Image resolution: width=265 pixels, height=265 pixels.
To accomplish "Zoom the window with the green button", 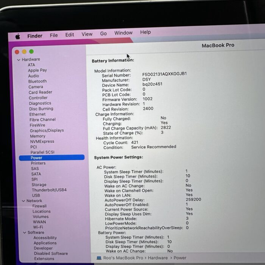I will [x=31, y=51].
